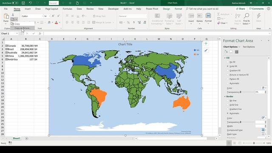Image resolution: width=272 pixels, height=153 pixels.
Task: Collapse the Border section
Action: coord(225,96)
